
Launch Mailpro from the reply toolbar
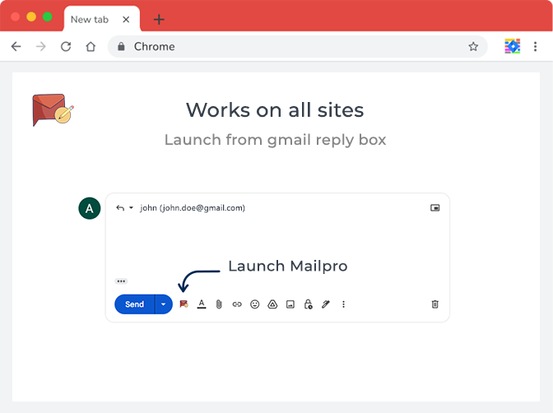point(184,304)
